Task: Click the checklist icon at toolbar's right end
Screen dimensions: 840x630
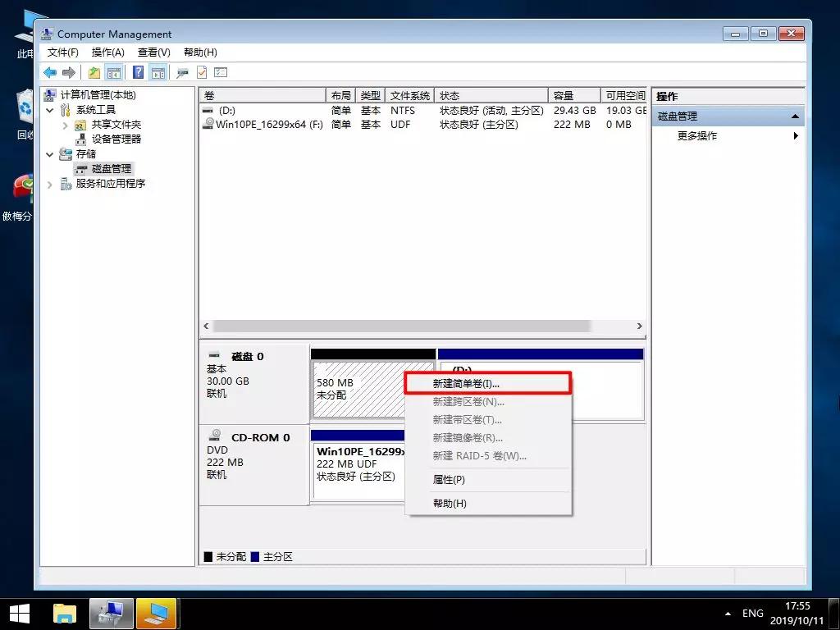Action: (x=219, y=72)
